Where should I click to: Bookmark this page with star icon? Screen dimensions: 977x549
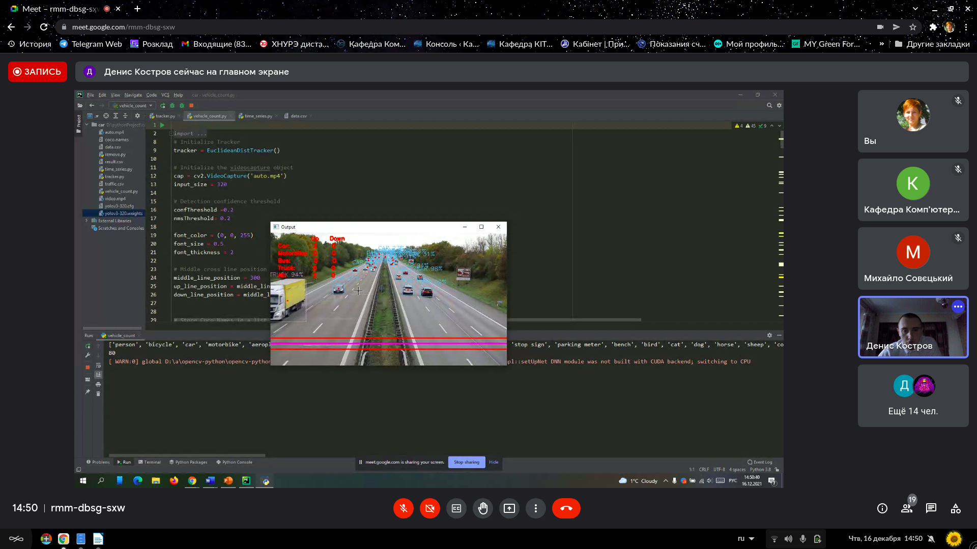coord(913,27)
